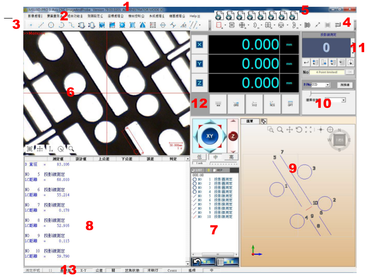368x278 pixels.
Task: Zero the Z axis readout
Action: point(199,83)
